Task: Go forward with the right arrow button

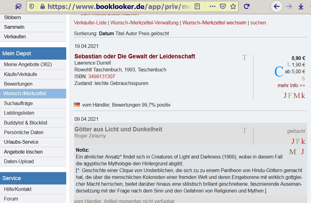Action: tap(289, 6)
